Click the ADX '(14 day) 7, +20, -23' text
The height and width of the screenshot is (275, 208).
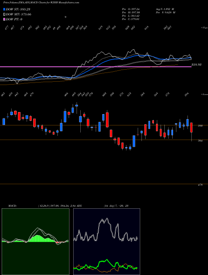[116, 206]
